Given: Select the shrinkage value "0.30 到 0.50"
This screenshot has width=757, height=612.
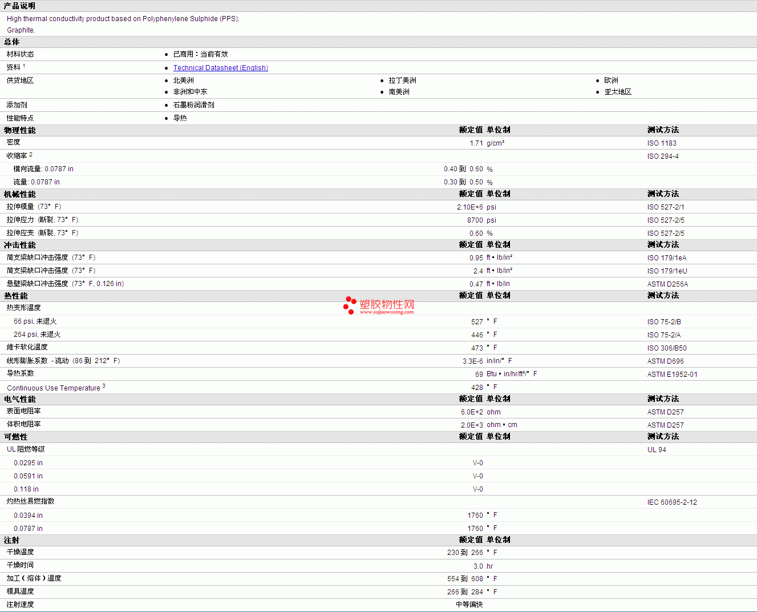Looking at the screenshot, I should [x=463, y=182].
